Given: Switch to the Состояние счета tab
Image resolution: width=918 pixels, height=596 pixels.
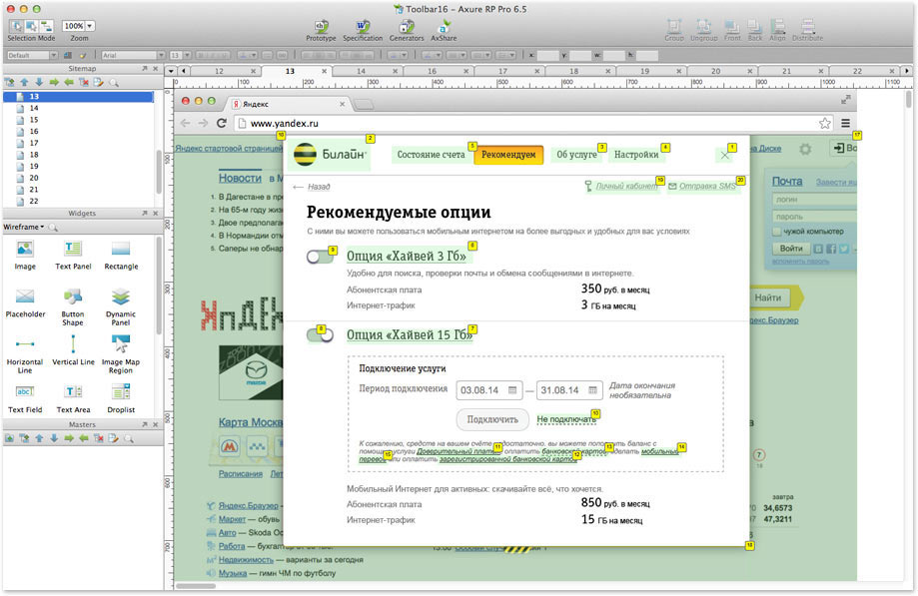Looking at the screenshot, I should [x=431, y=155].
